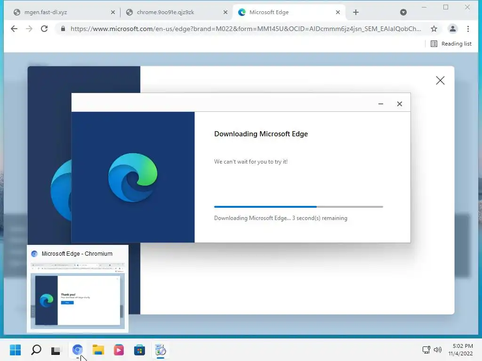Viewport: 482px width, 361px height.
Task: Open the Windows Start menu
Action: [15, 350]
